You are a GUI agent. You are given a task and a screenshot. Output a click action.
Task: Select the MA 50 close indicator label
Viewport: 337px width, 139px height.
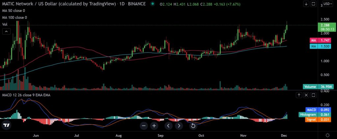pyautogui.click(x=13, y=11)
